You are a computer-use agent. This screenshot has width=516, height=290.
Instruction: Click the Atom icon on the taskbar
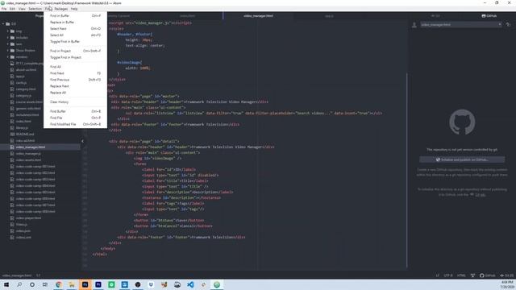coord(217,284)
